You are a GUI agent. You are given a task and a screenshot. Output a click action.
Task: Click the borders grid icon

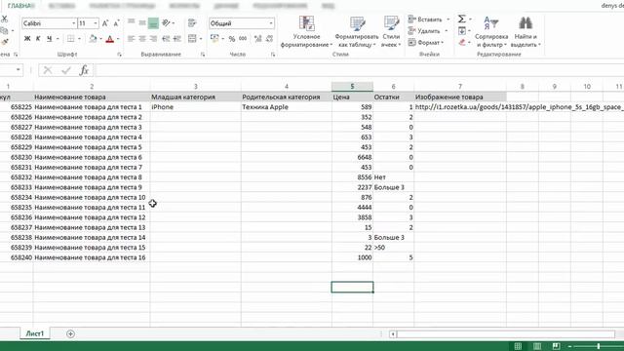(x=71, y=39)
